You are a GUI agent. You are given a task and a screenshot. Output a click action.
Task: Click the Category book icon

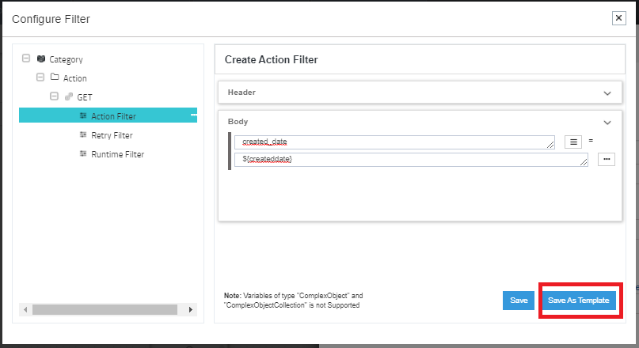click(41, 59)
